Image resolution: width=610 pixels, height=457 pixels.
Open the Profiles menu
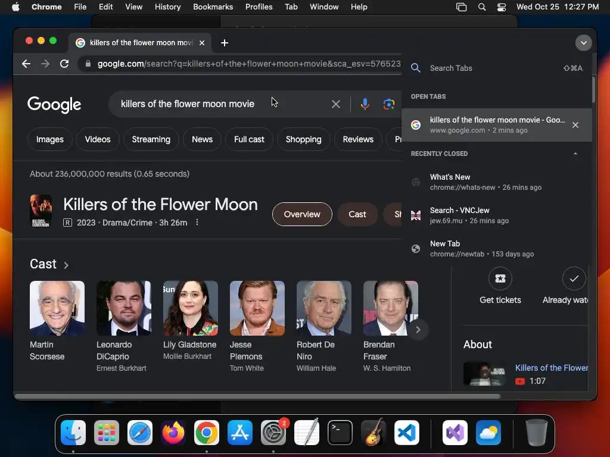coord(259,7)
